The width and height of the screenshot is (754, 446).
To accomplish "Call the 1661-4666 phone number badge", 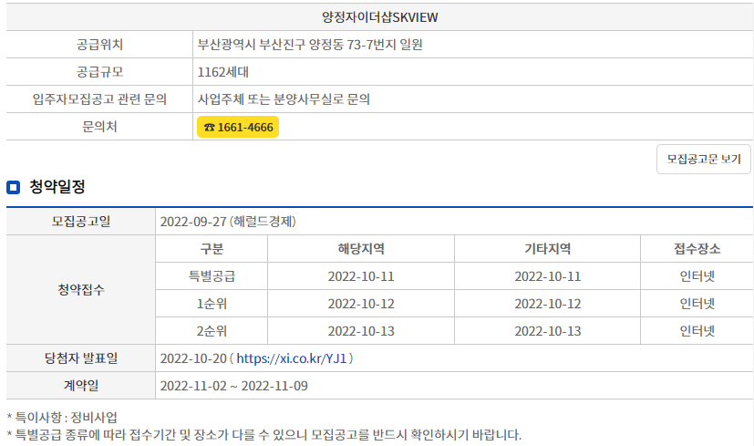I will (238, 127).
